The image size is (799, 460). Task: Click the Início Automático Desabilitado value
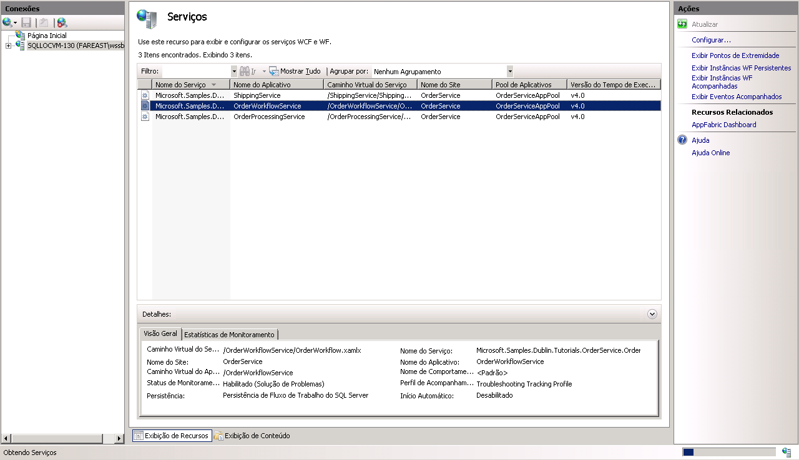point(494,395)
